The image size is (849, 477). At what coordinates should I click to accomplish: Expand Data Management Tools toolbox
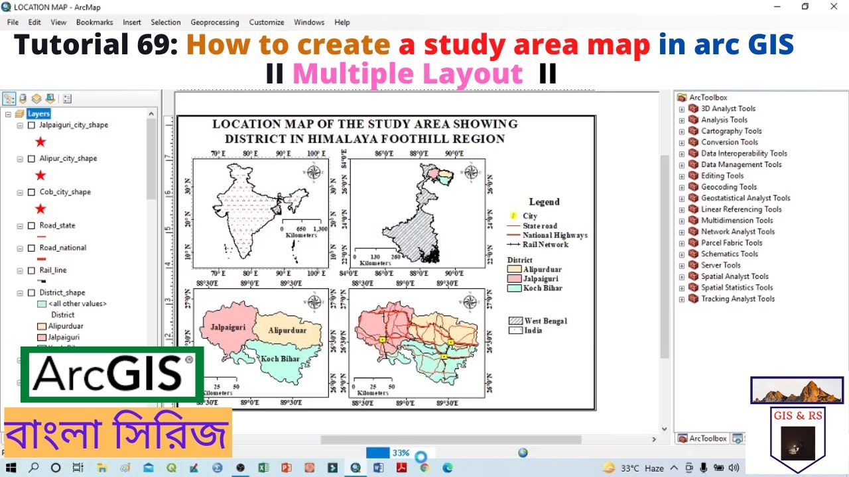tap(681, 165)
